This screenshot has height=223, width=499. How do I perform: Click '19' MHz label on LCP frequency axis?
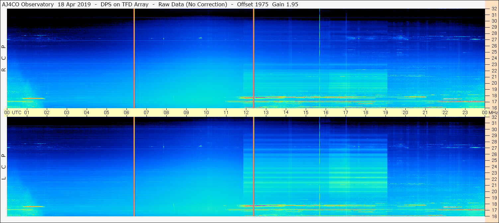494,198
